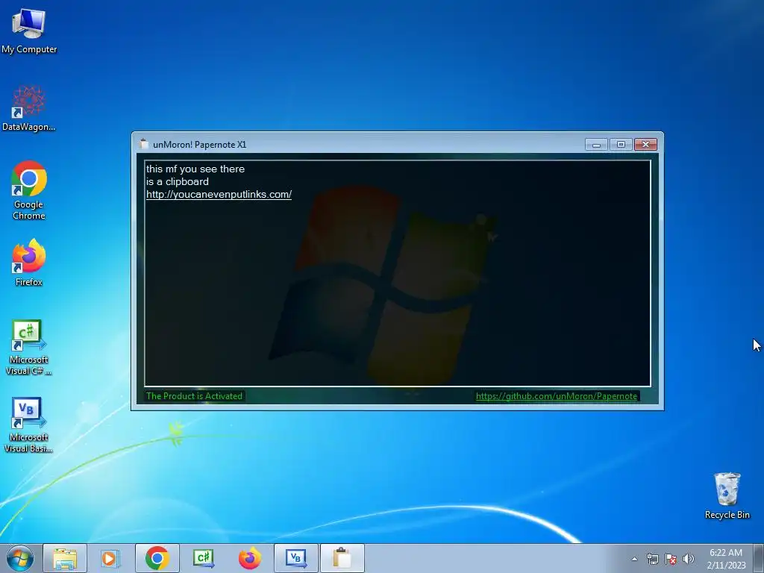Follow the youcanevenputlinks.com link
This screenshot has height=573, width=764.
pos(219,194)
